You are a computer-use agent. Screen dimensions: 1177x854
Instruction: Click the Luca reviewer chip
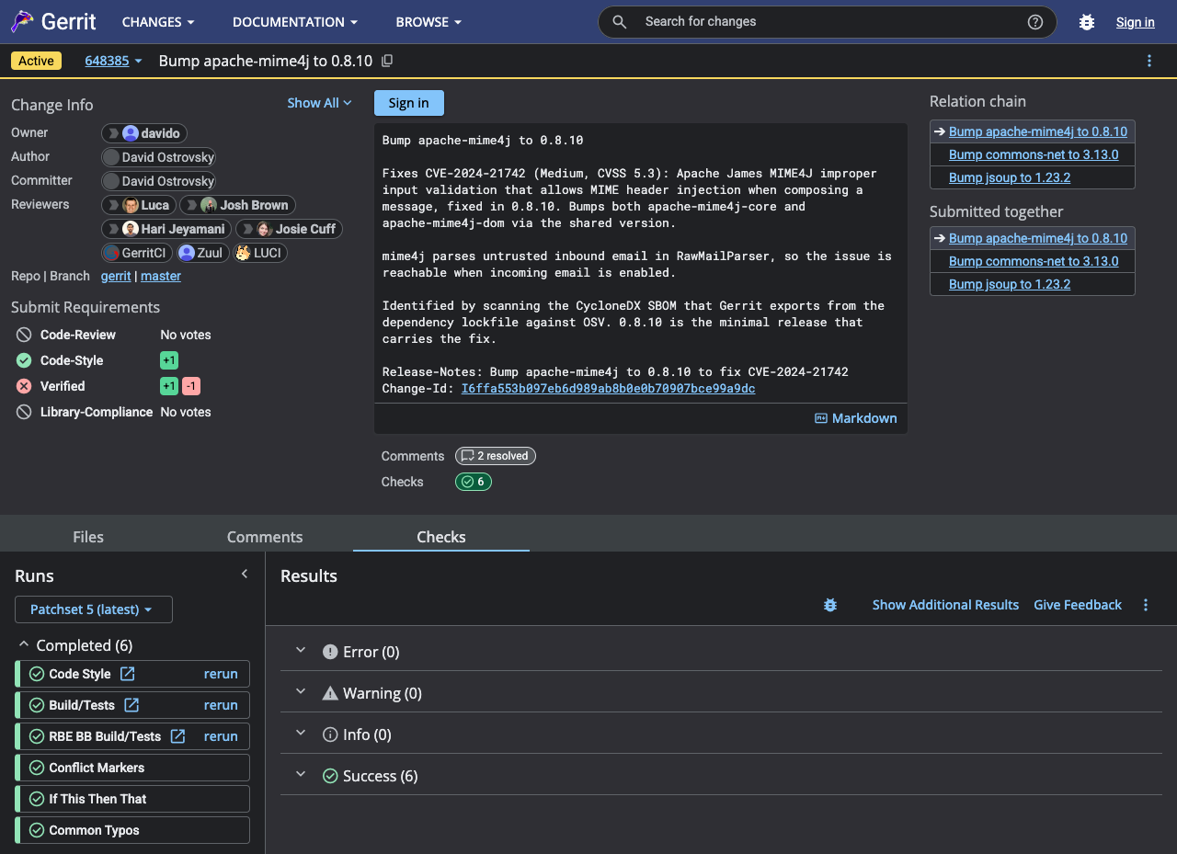click(x=138, y=205)
